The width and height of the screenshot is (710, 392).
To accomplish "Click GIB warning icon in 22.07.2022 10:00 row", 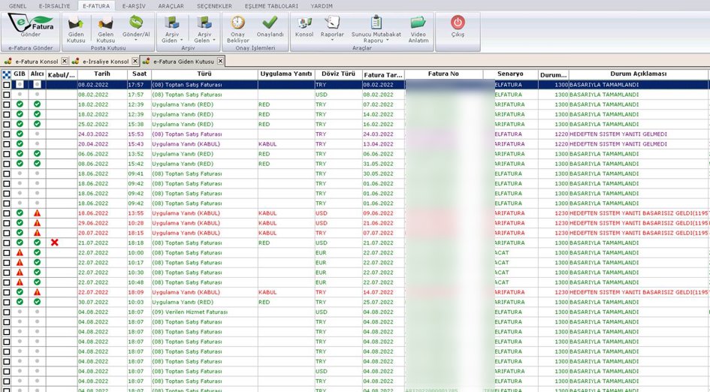I will click(20, 252).
